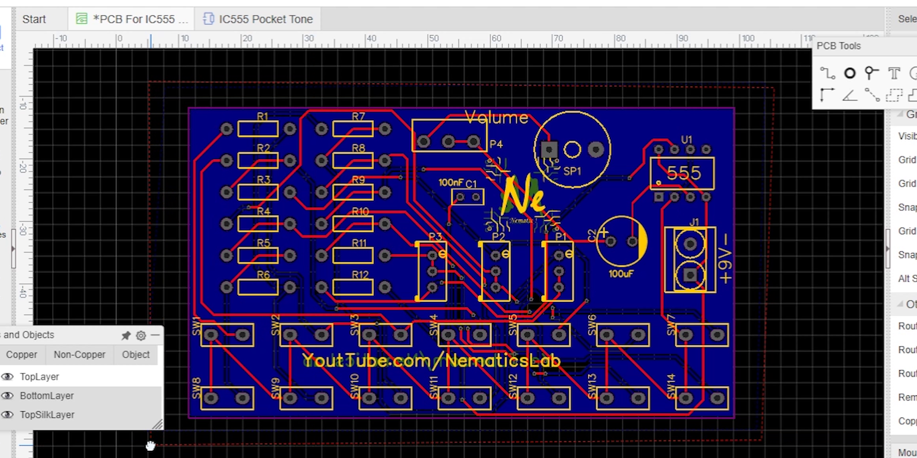
Task: Toggle the left panel collapse handle
Action: click(x=13, y=248)
